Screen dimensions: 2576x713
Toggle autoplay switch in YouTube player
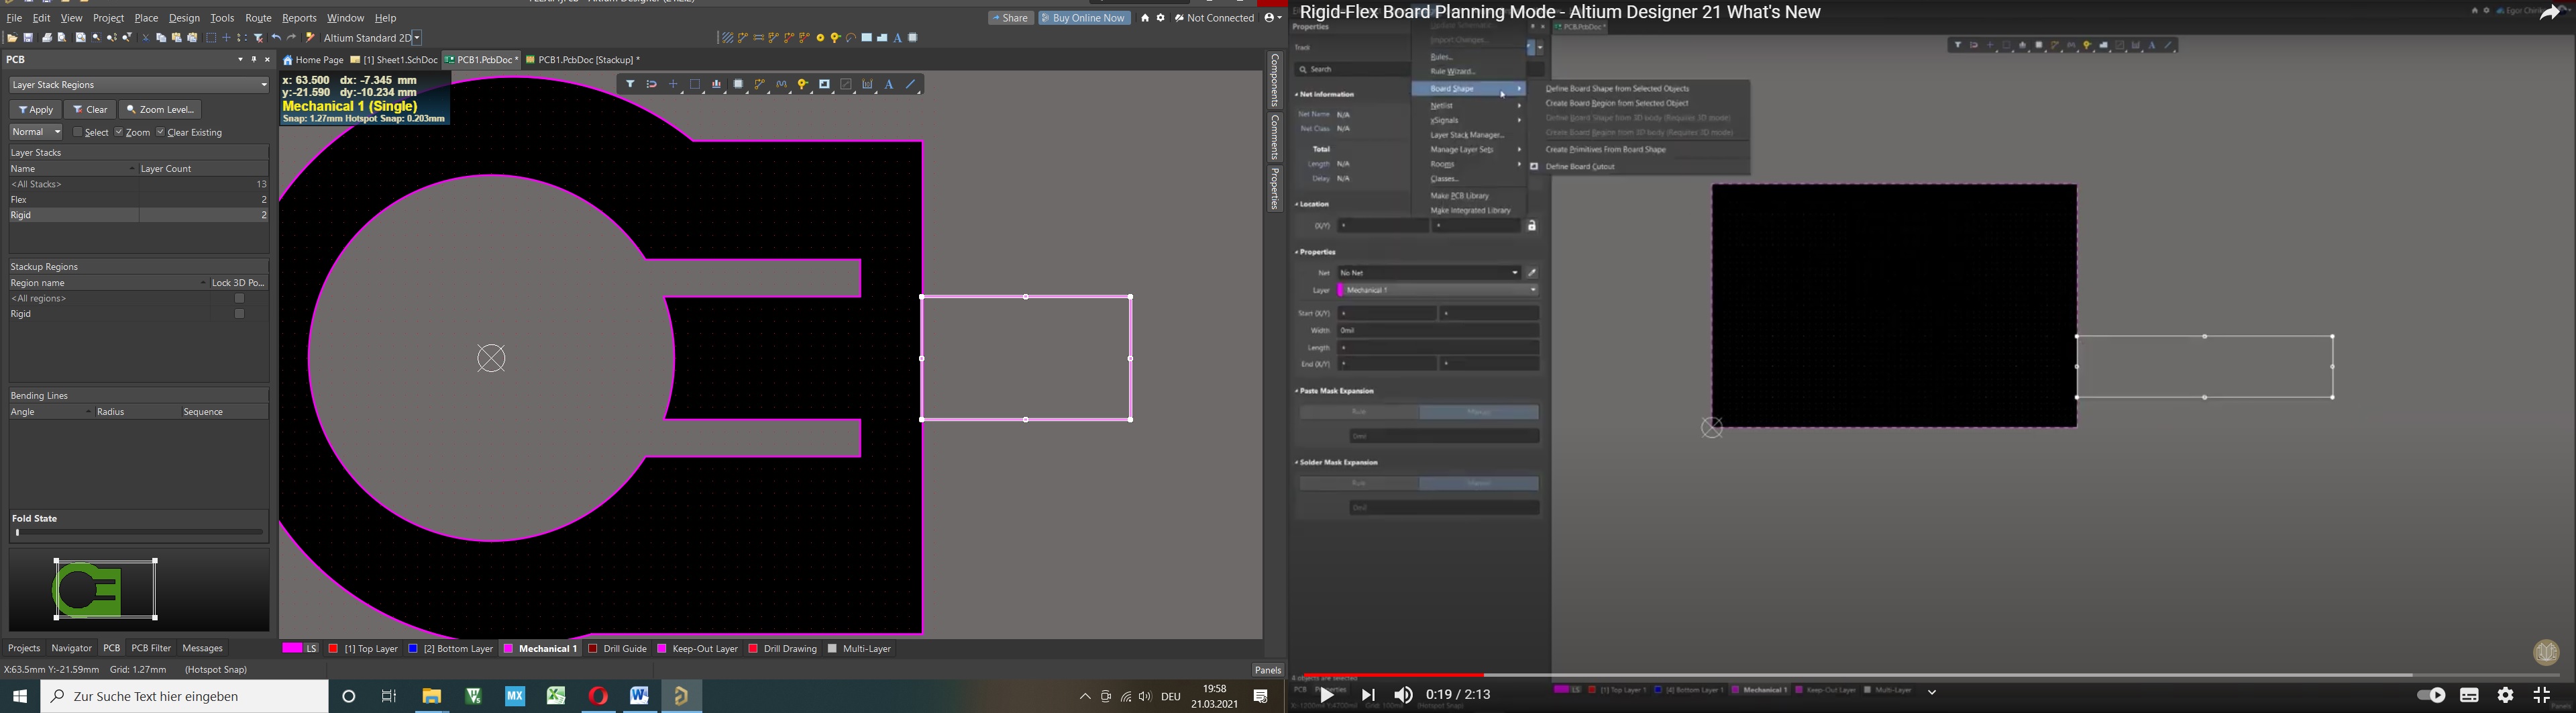(x=2431, y=695)
